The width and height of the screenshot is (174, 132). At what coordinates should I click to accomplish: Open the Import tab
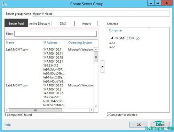[86, 24]
